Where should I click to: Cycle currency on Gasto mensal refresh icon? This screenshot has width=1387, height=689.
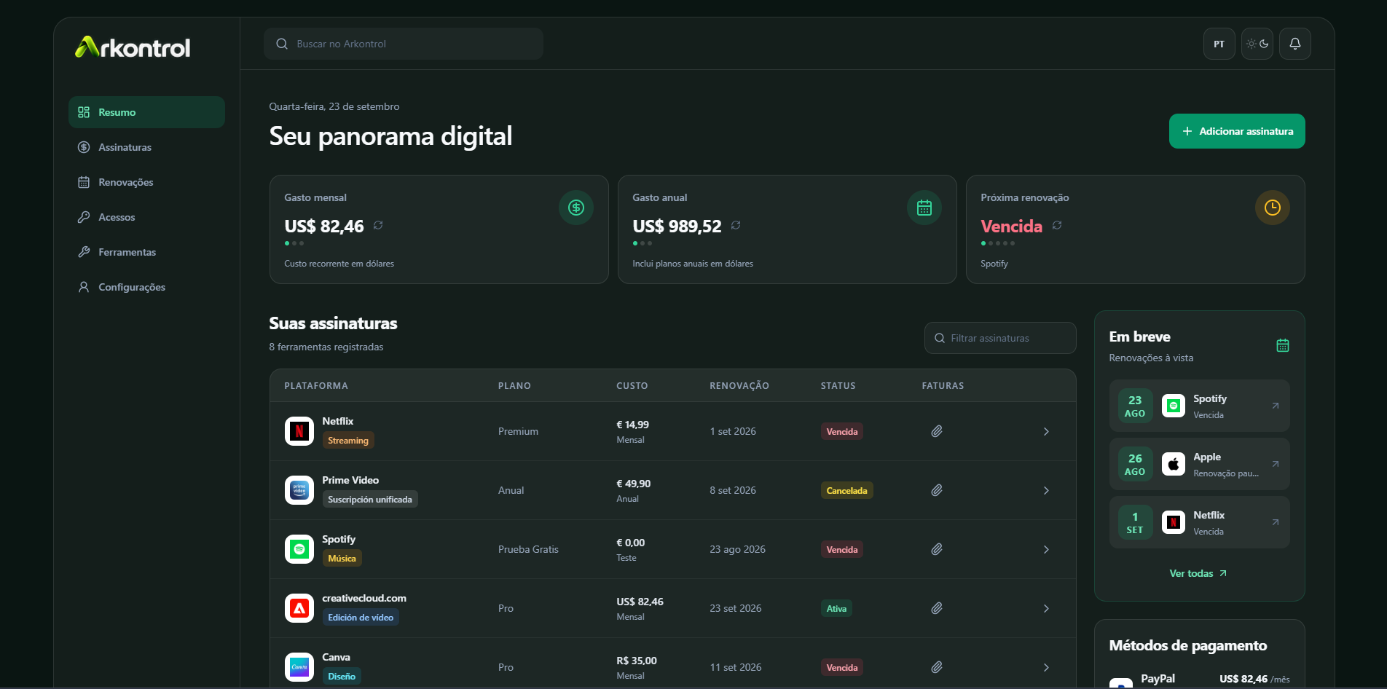[x=378, y=225]
